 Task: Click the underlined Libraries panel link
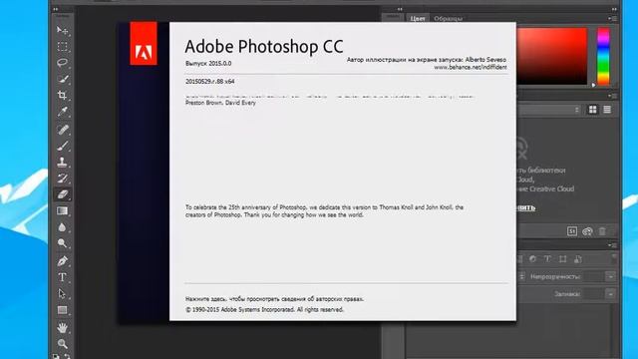(526, 207)
